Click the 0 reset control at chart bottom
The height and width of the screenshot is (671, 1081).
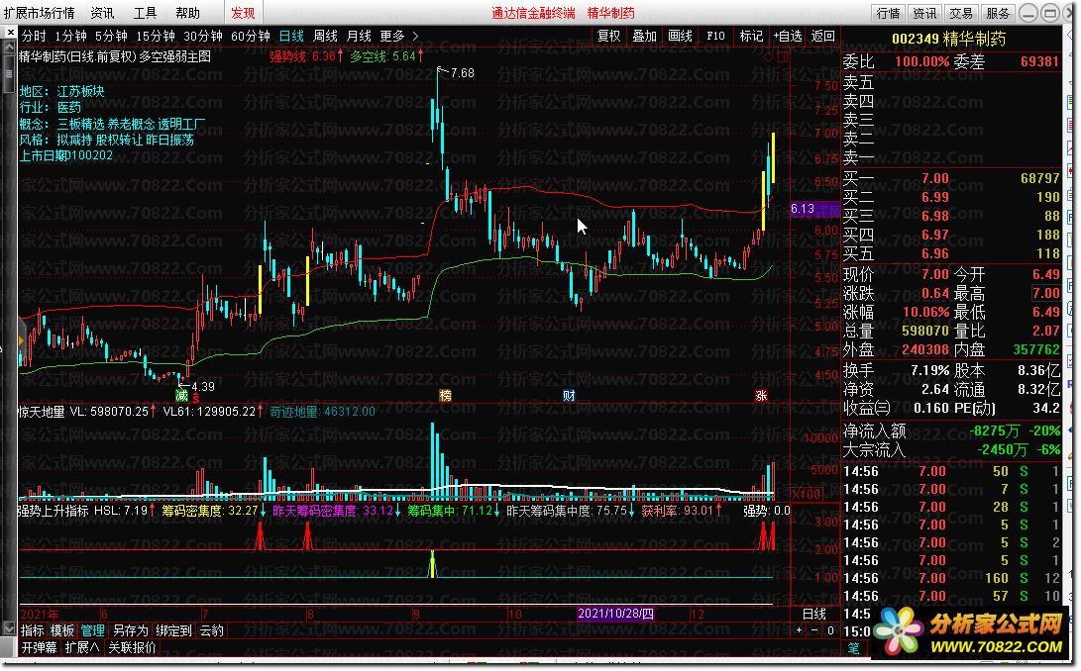(x=830, y=629)
